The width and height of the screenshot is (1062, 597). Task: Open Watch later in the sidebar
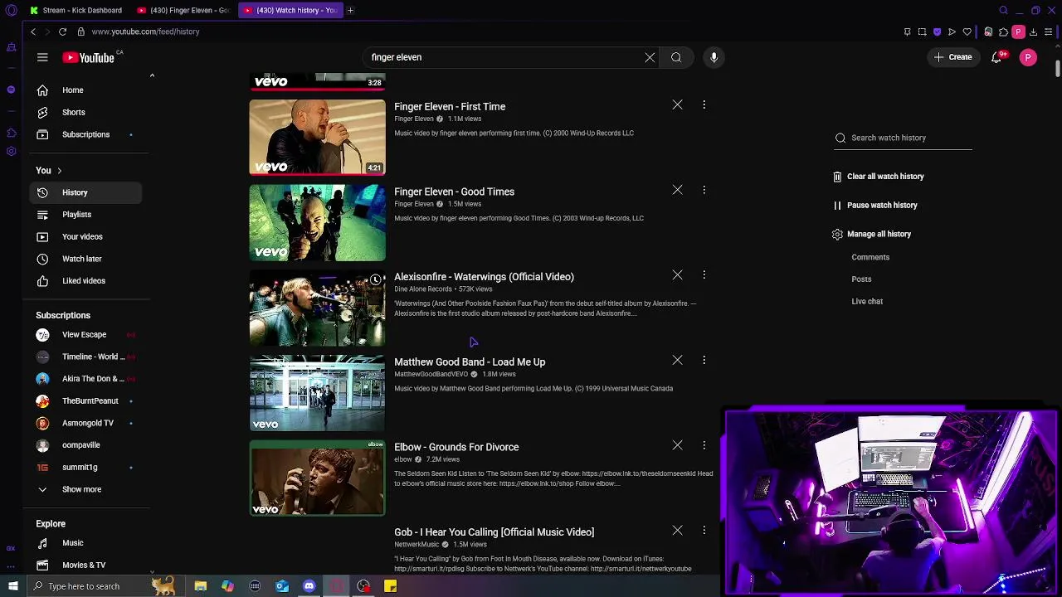(86, 259)
